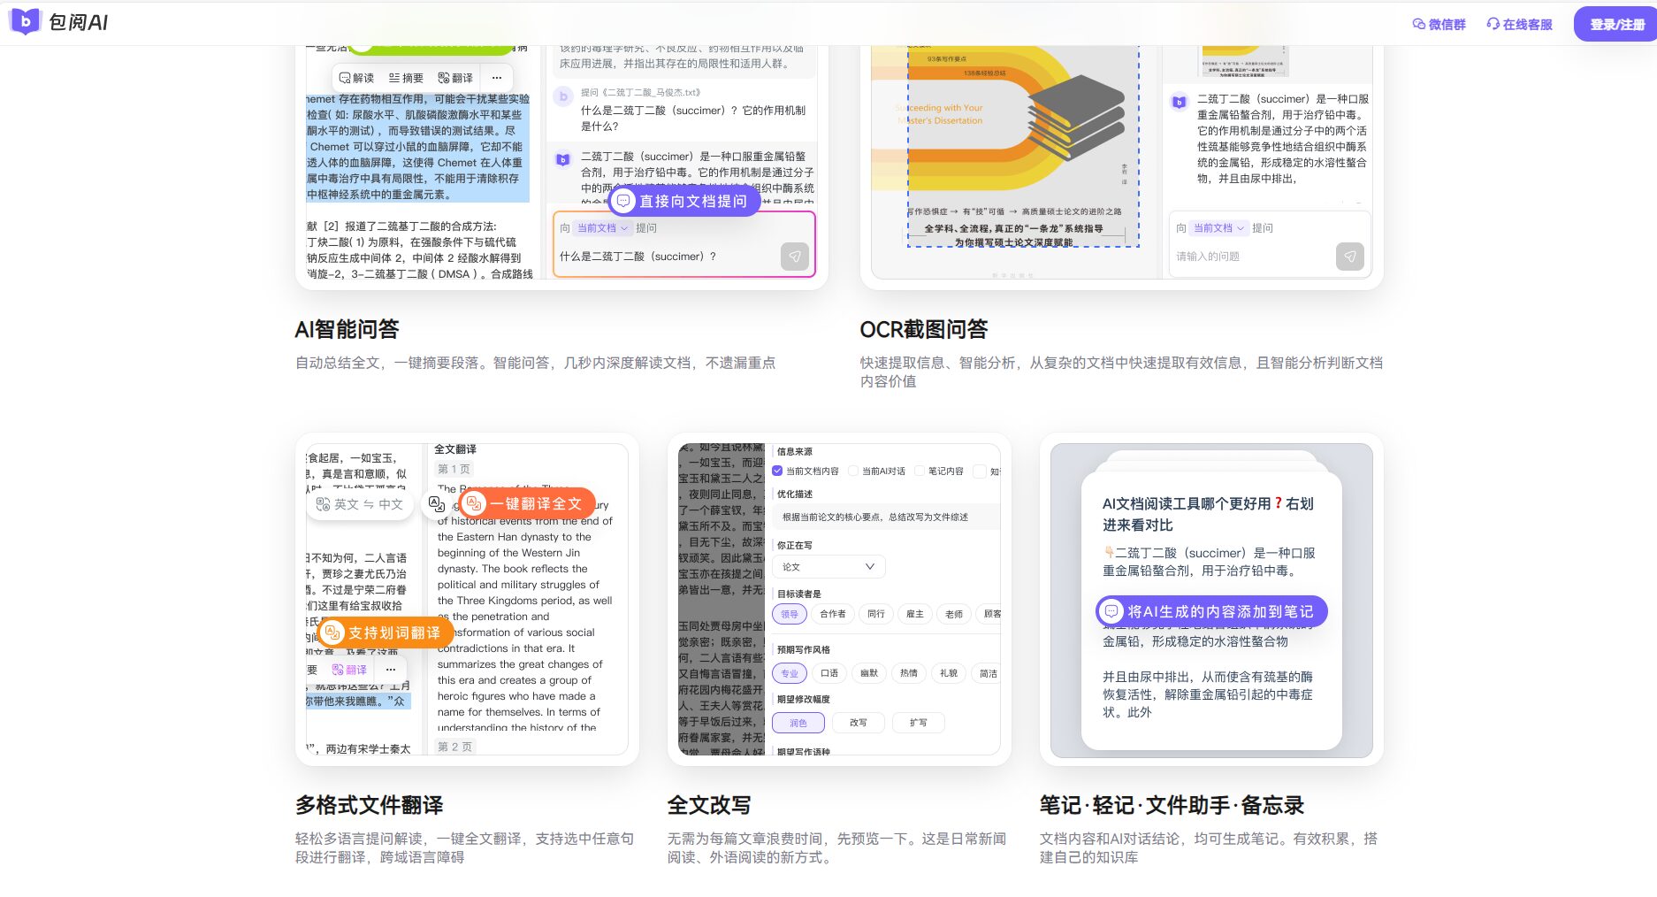
Task: Expand 当前文档 dropdown above 什么是二巯丁二酸 input
Action: click(602, 228)
